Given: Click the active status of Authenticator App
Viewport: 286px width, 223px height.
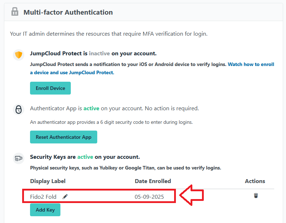Looking at the screenshot, I should 91,108.
